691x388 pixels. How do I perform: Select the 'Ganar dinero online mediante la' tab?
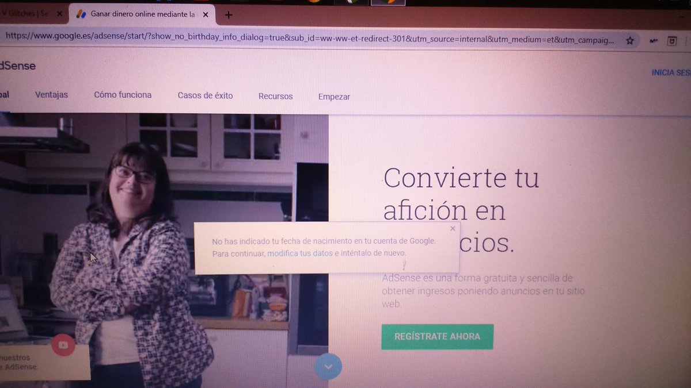[141, 13]
